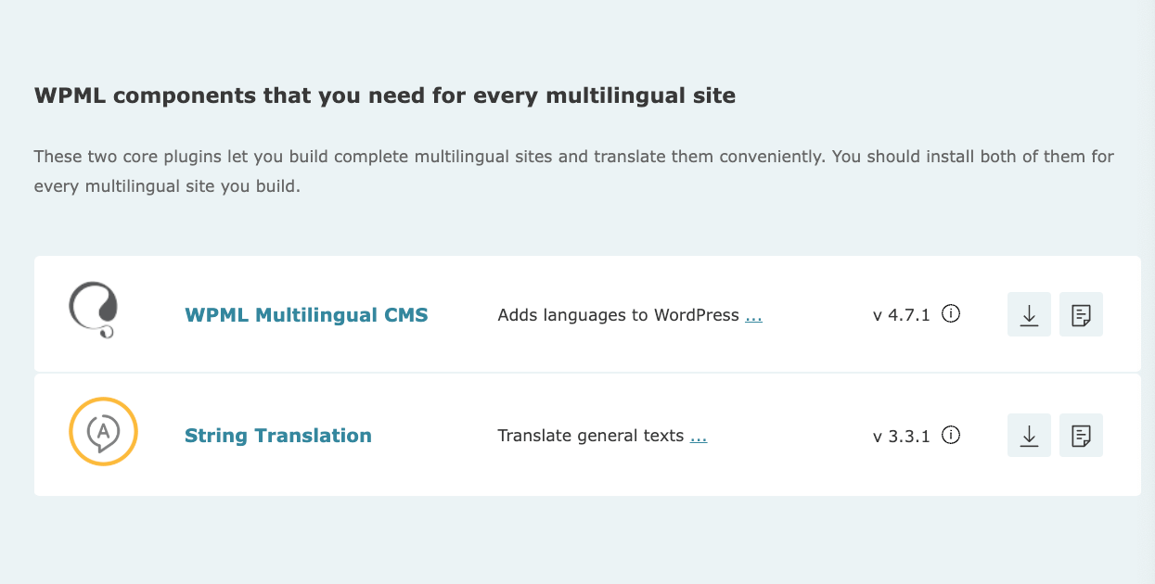Select the 'v 4.7.1' version text
Viewport: 1155px width, 584px height.
click(x=902, y=315)
